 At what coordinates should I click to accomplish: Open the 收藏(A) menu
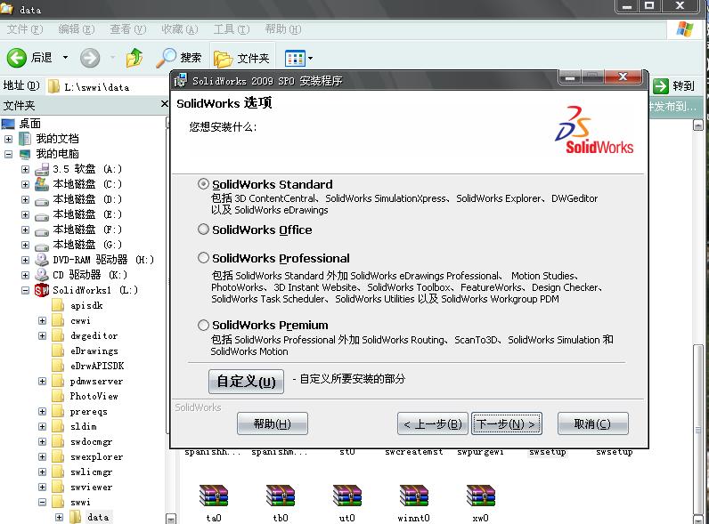[180, 29]
